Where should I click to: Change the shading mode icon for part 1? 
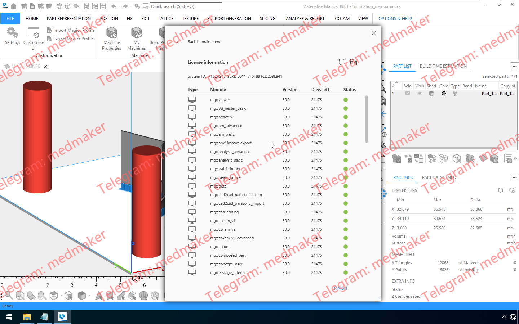431,93
